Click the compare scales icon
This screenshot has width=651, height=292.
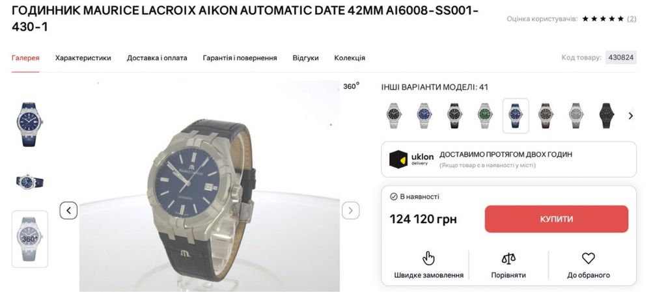tap(508, 259)
